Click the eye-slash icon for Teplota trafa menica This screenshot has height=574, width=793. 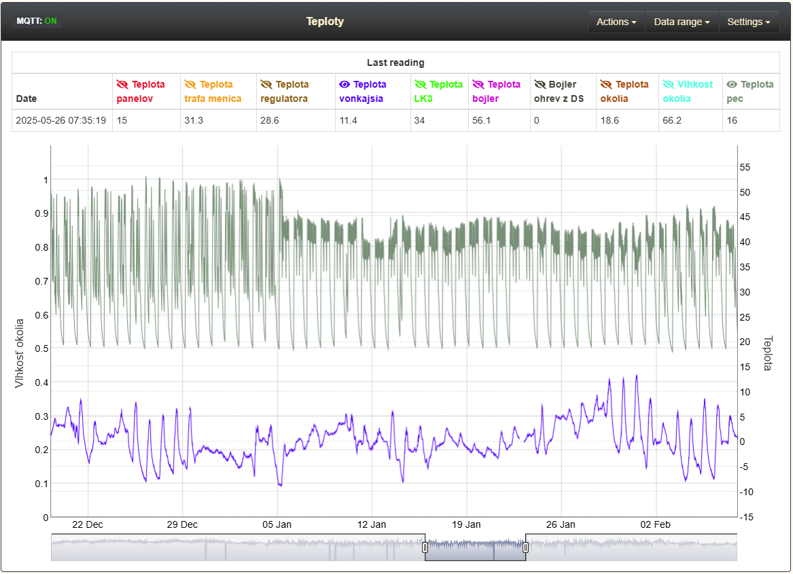(190, 85)
